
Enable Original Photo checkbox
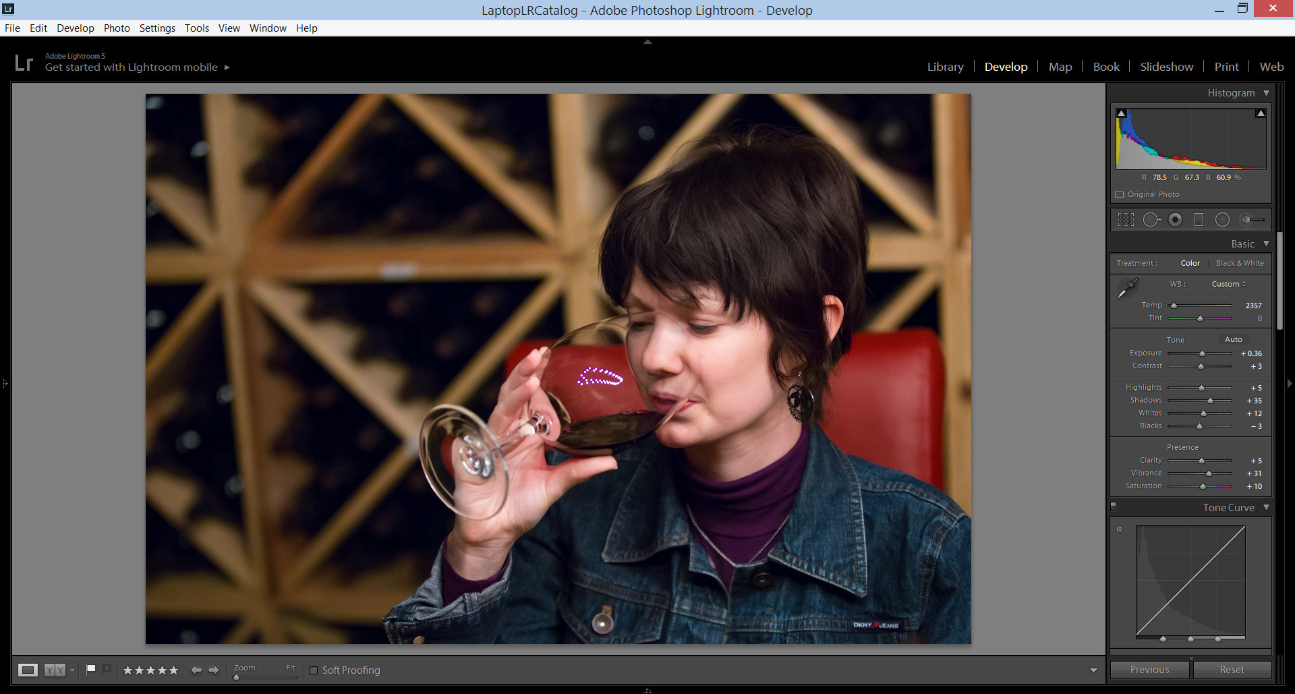coord(1120,194)
